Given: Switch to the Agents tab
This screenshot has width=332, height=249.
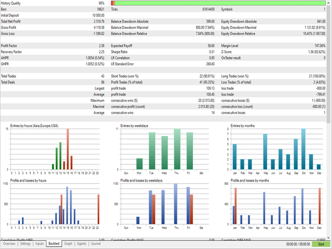Looking at the screenshot, I should tap(81, 243).
